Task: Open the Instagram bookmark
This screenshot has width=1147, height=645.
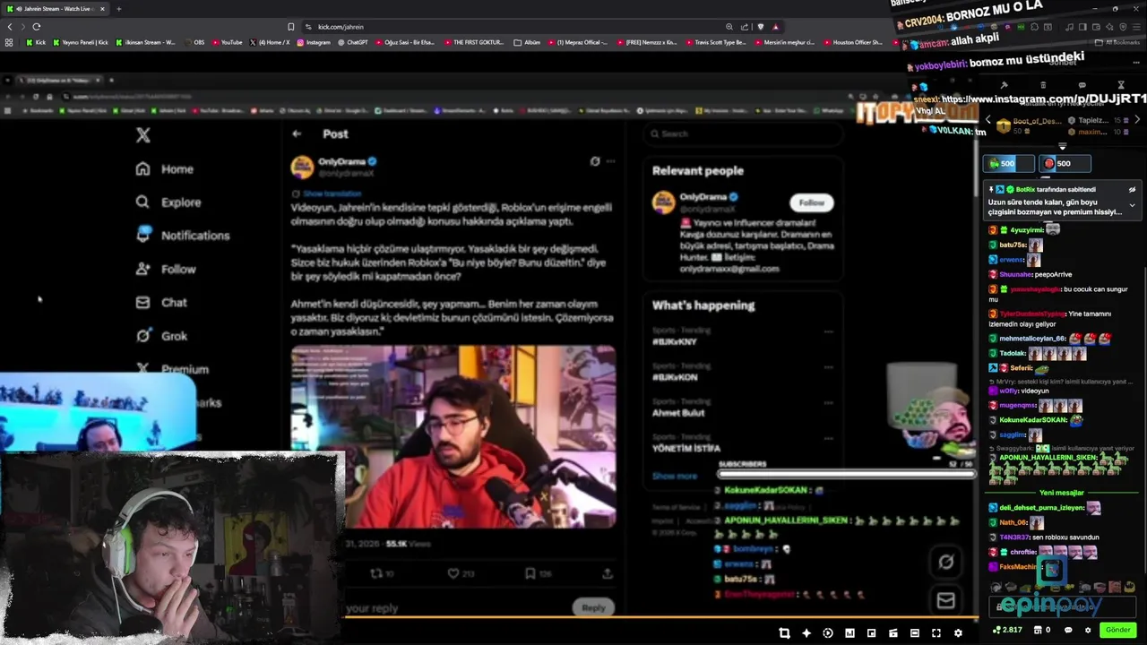Action: [314, 42]
